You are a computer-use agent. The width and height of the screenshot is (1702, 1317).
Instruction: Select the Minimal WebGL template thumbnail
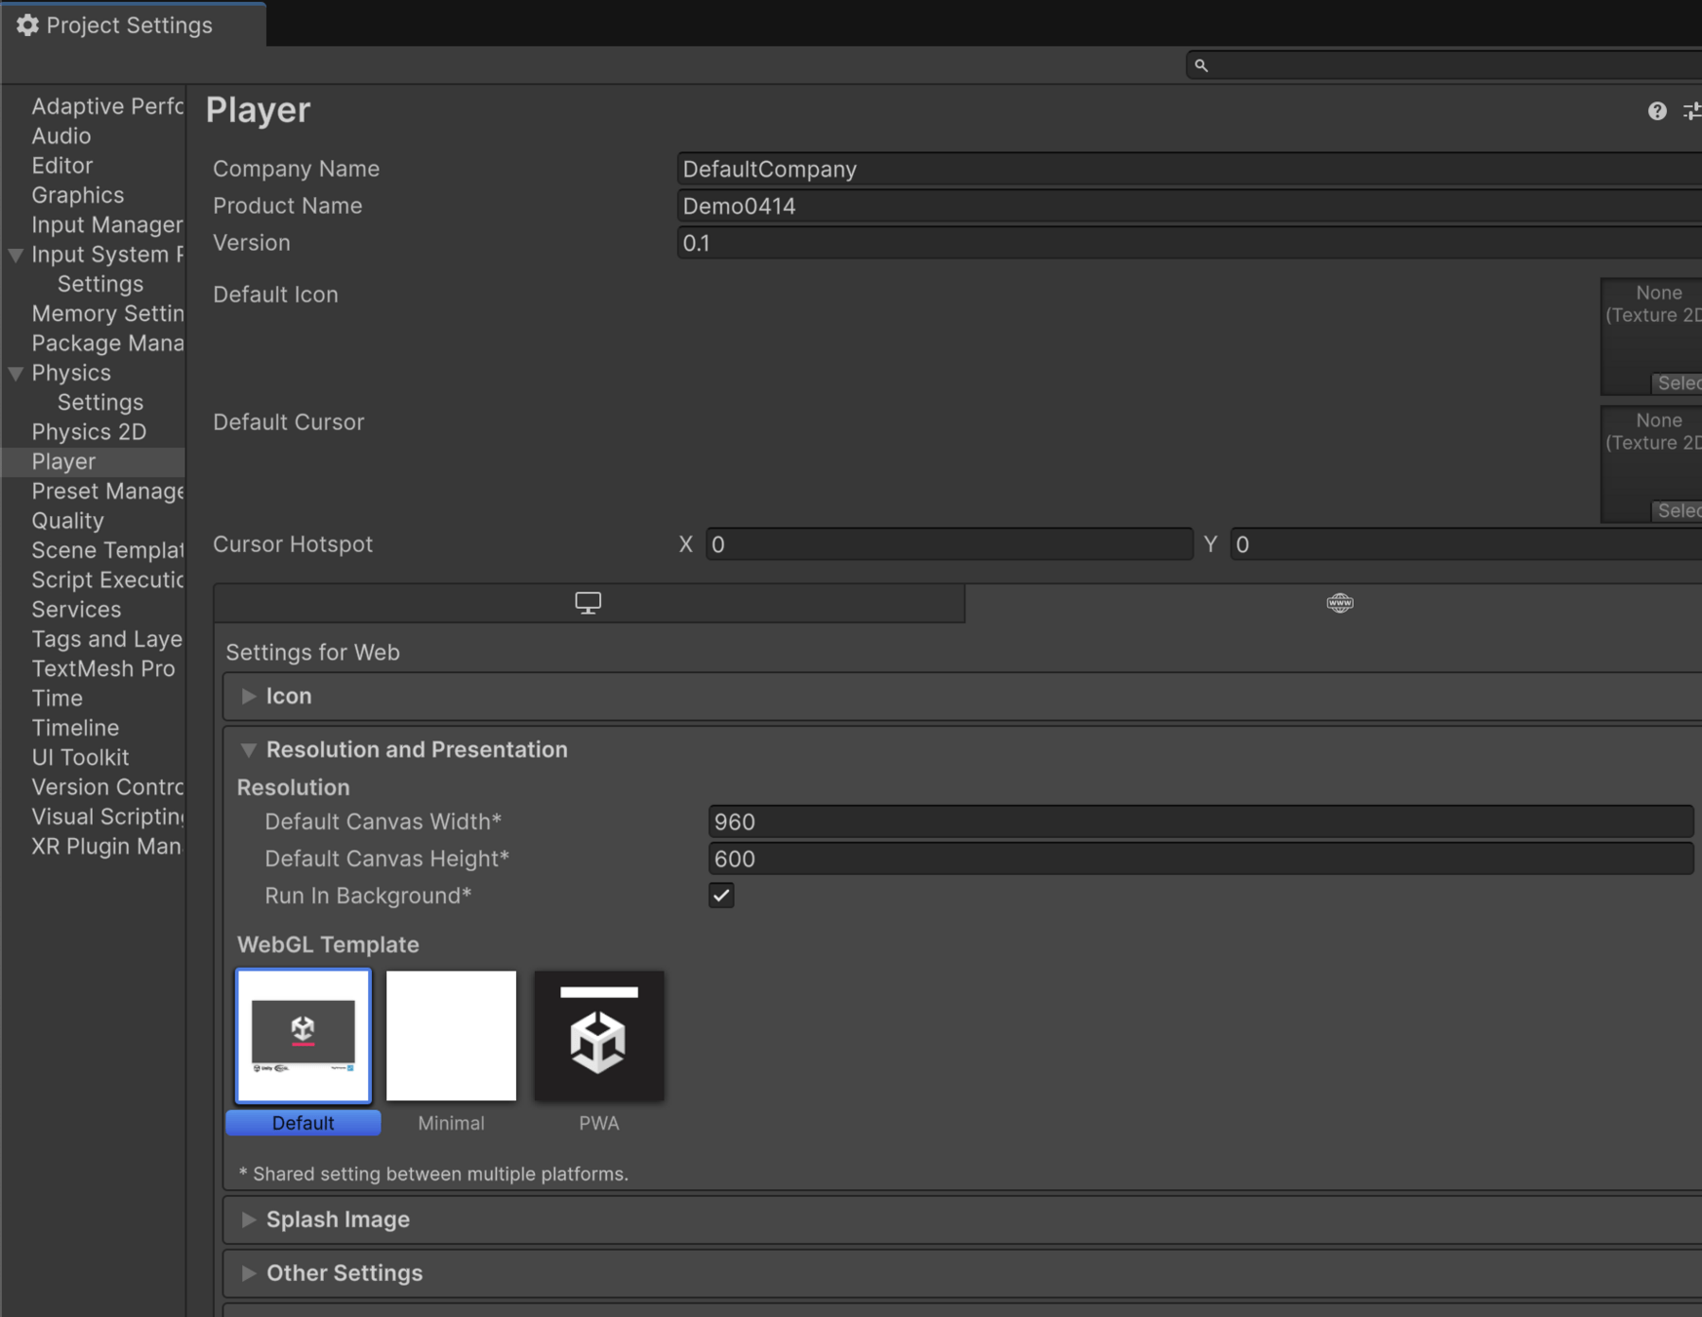click(451, 1036)
